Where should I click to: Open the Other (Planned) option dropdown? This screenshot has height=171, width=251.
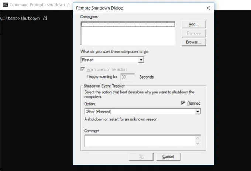(198, 111)
